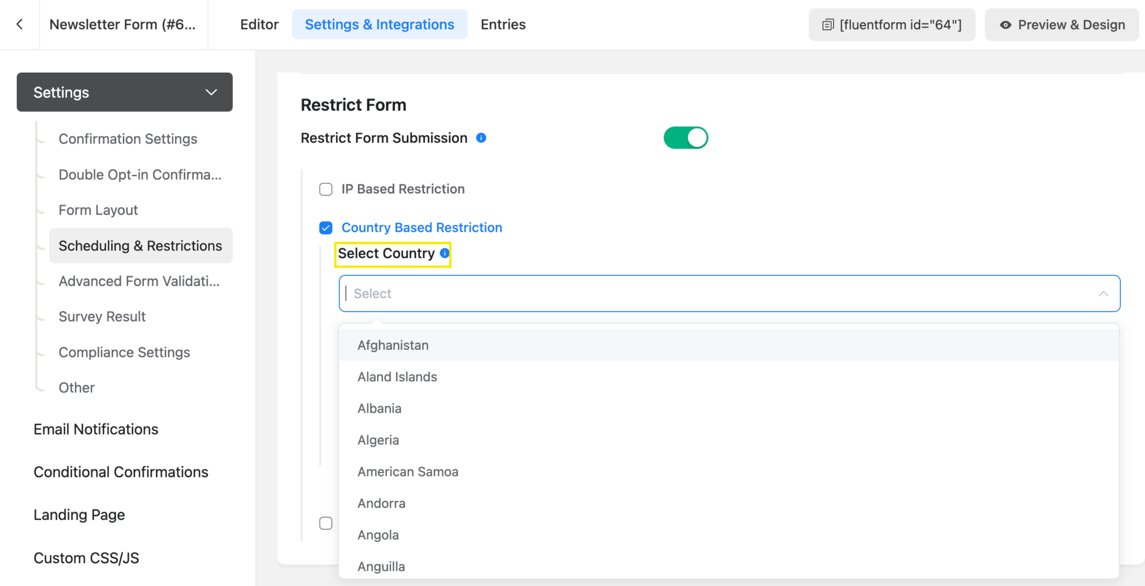Switch to the Editor tab
1145x586 pixels.
click(x=259, y=24)
